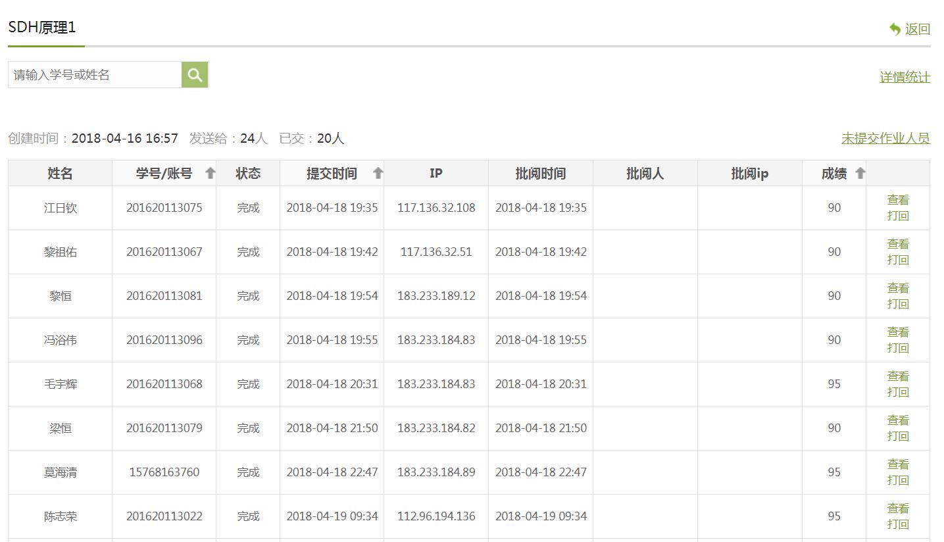Click IP address 183.233.184.89
The height and width of the screenshot is (542, 944).
(436, 472)
